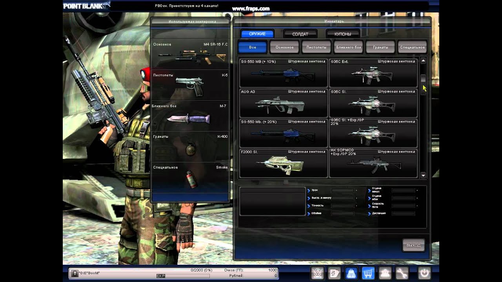This screenshot has height=282, width=502.
Task: Click the player avatar icon beside DiE*BooM
Action: tap(75, 273)
